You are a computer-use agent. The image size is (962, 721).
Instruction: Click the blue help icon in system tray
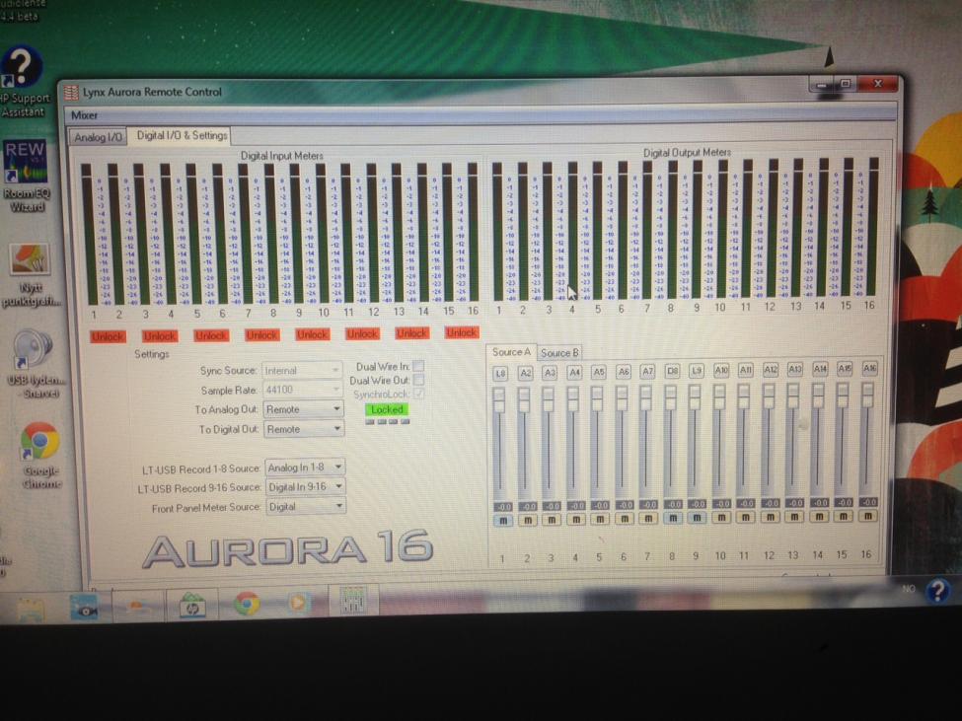tap(937, 591)
